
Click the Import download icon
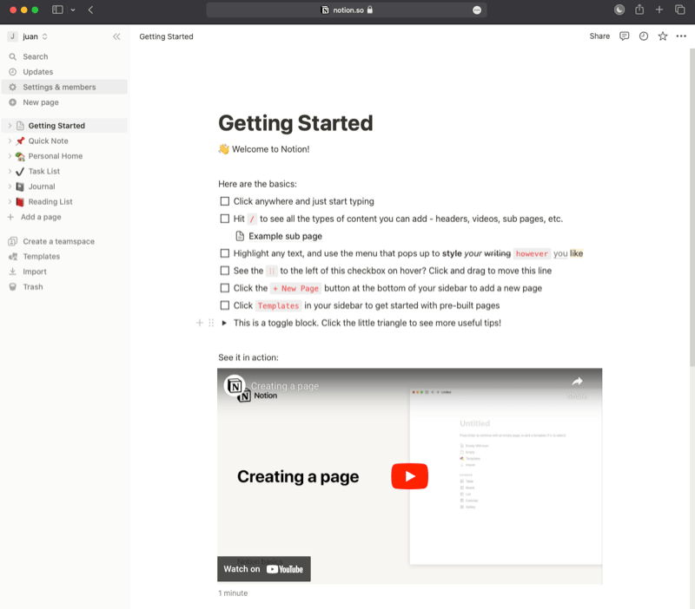click(x=13, y=272)
